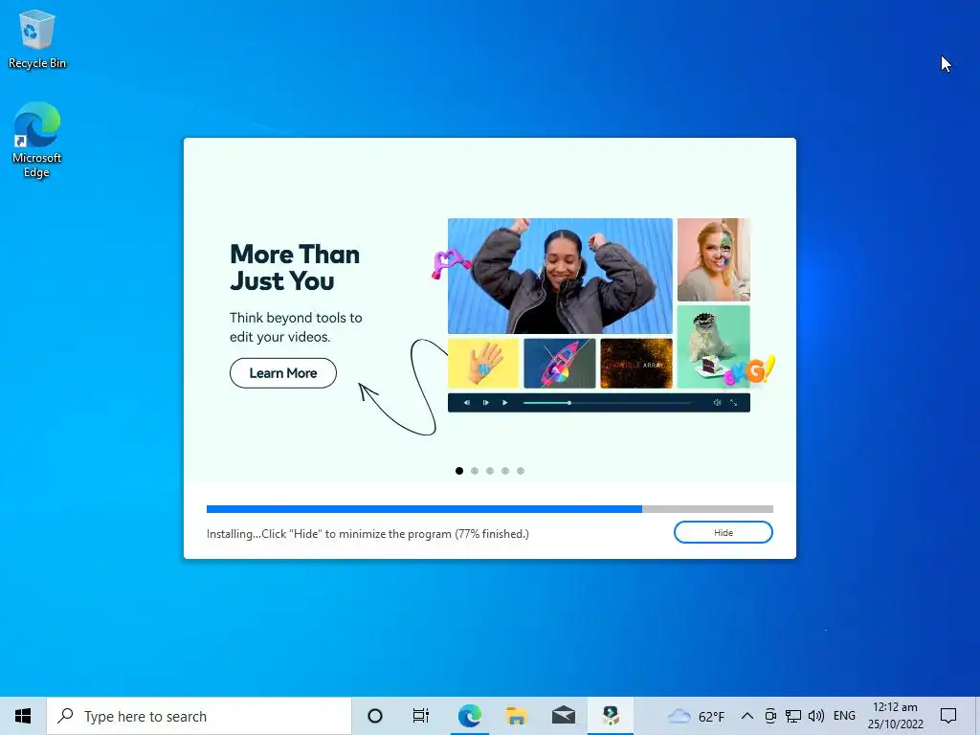Click the dancing woman promo image
The width and height of the screenshot is (980, 735).
tap(560, 276)
